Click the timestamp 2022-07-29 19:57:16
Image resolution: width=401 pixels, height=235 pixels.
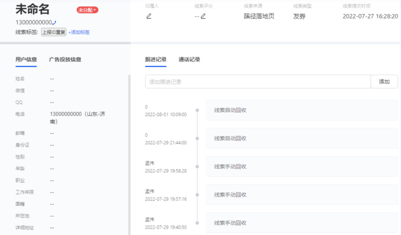point(166,199)
